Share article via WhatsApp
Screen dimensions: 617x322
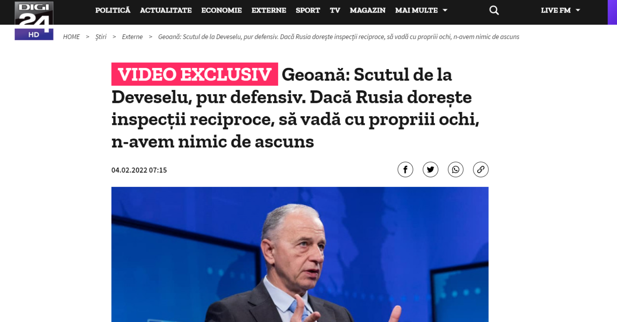click(x=456, y=170)
